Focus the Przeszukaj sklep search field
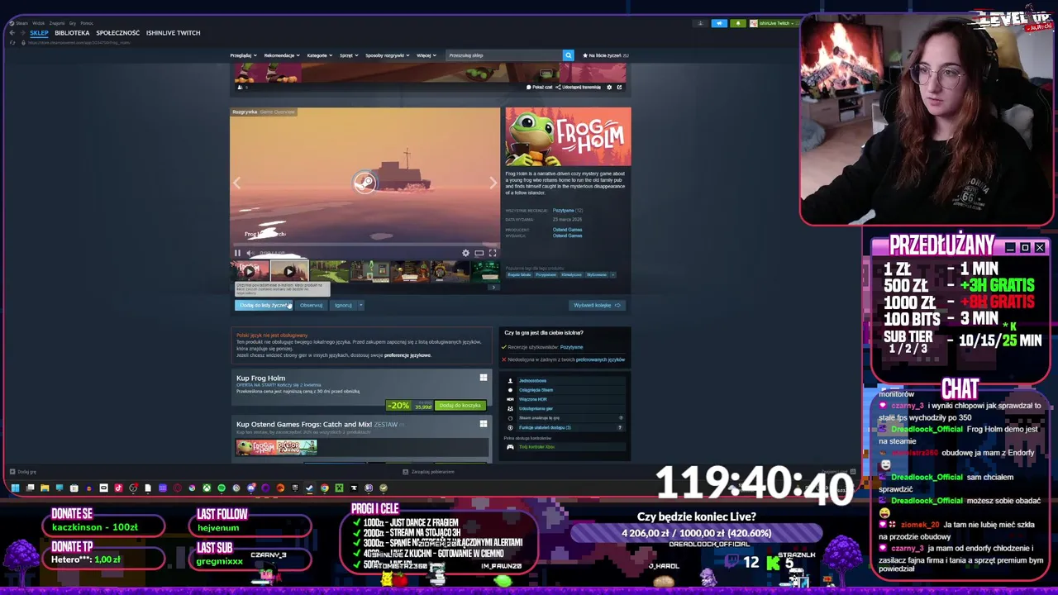Viewport: 1058px width, 595px height. (503, 55)
